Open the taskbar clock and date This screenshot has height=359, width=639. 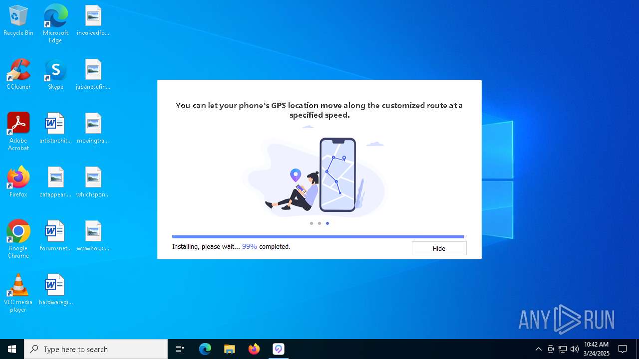pyautogui.click(x=597, y=349)
